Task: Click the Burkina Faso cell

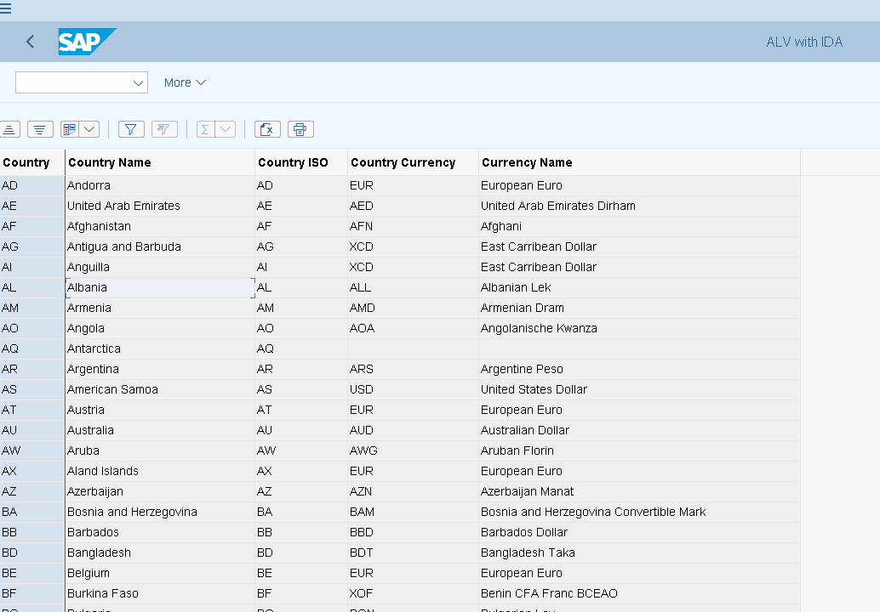Action: click(160, 593)
